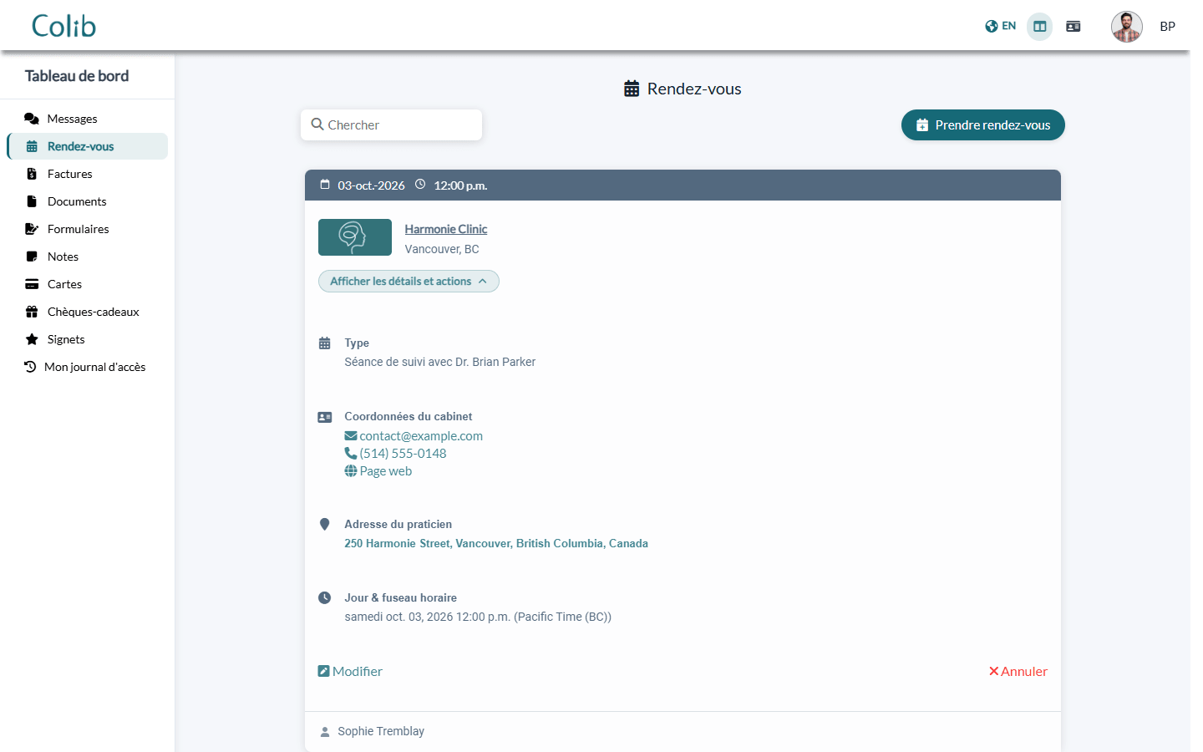Open Documents section
Screen dimensions: 1203x752
pyautogui.click(x=88, y=201)
